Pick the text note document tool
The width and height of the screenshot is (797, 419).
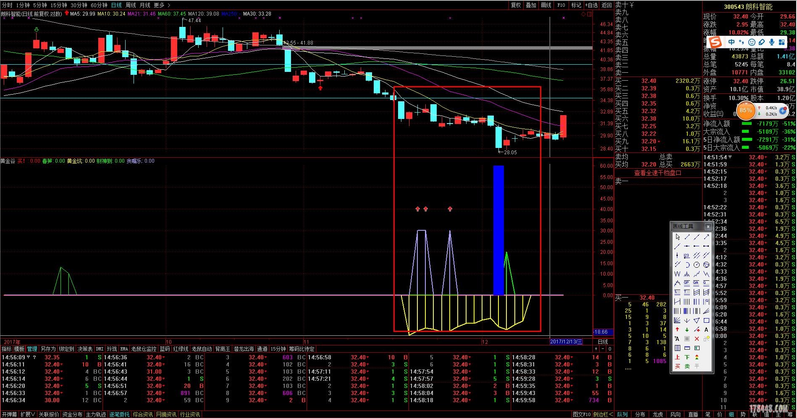click(x=677, y=348)
